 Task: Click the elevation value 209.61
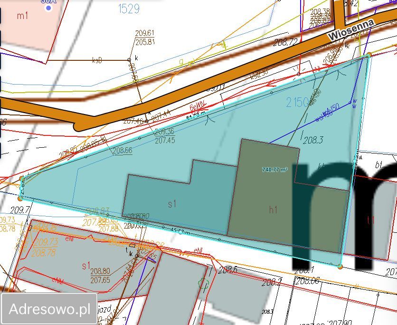(145, 33)
